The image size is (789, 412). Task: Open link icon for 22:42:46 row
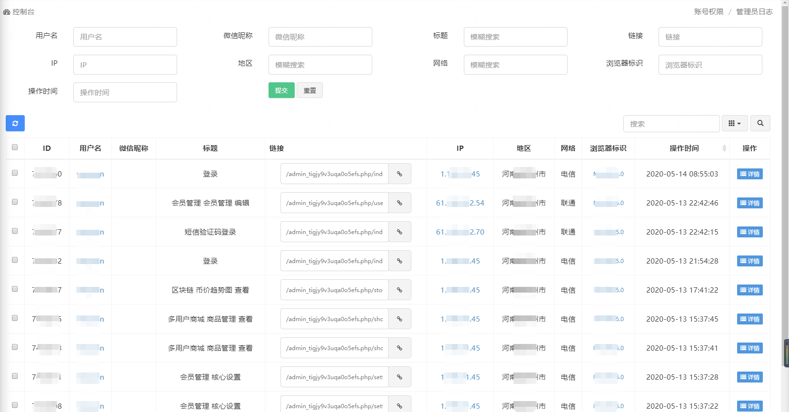pos(399,203)
